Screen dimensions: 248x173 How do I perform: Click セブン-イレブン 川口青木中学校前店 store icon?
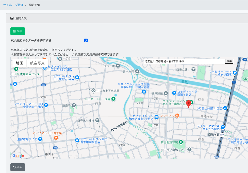(x=77, y=140)
